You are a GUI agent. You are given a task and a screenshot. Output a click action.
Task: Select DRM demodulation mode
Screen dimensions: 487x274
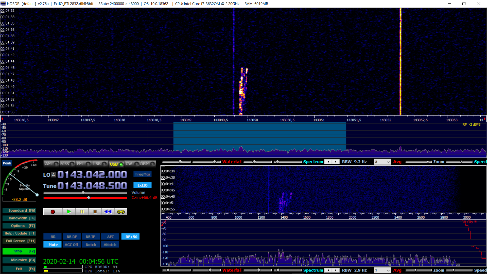[x=148, y=164]
